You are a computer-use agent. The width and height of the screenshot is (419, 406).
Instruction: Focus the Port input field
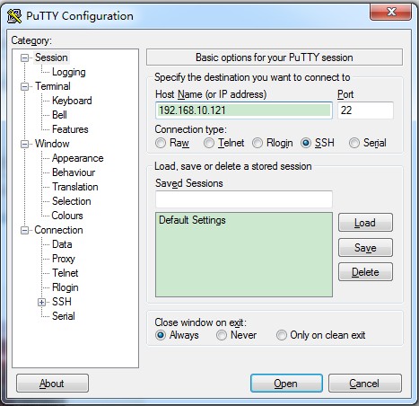click(365, 110)
